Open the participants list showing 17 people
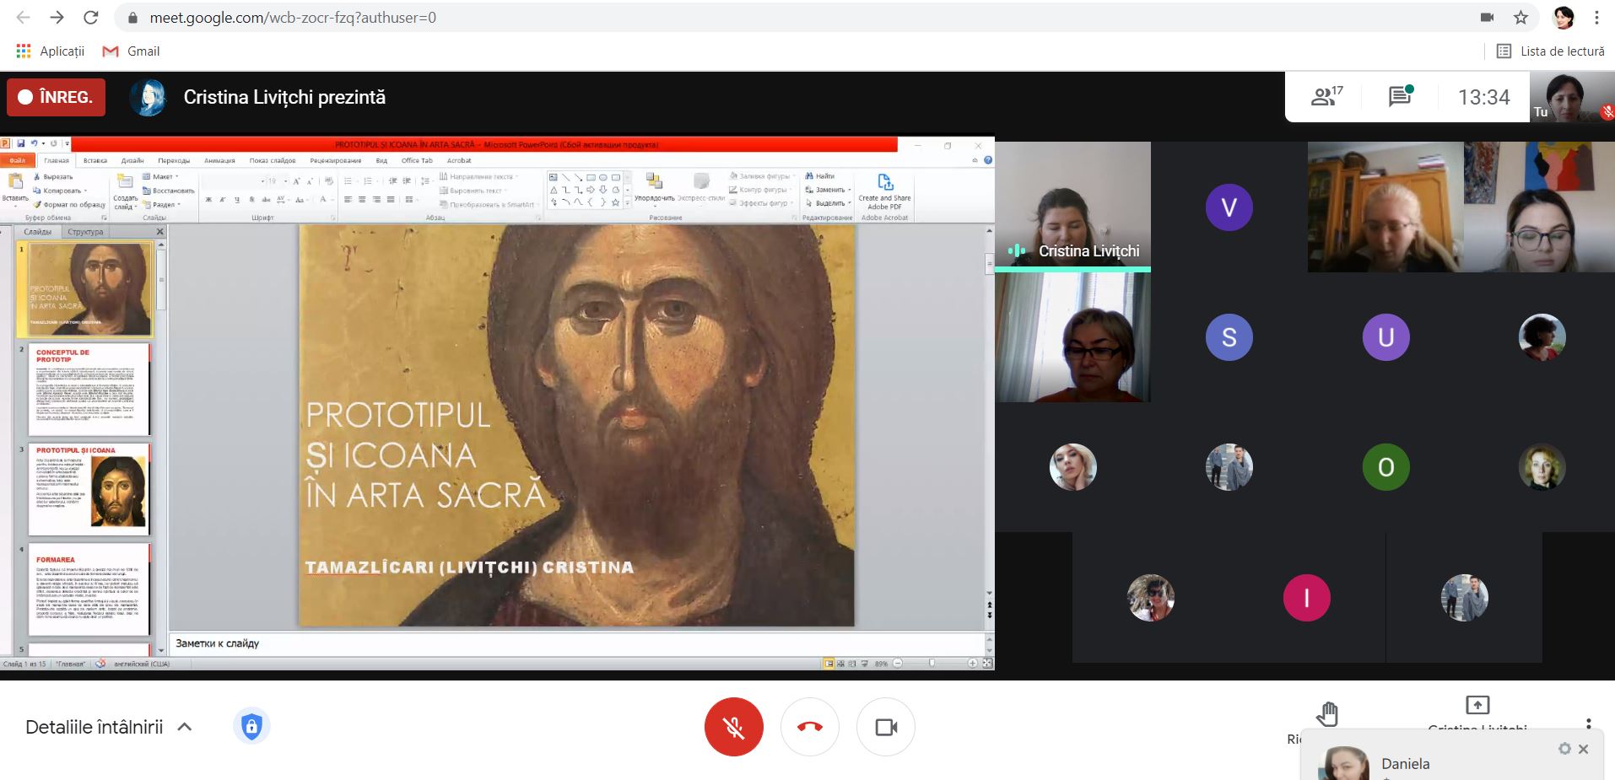The image size is (1615, 780). pyautogui.click(x=1326, y=97)
